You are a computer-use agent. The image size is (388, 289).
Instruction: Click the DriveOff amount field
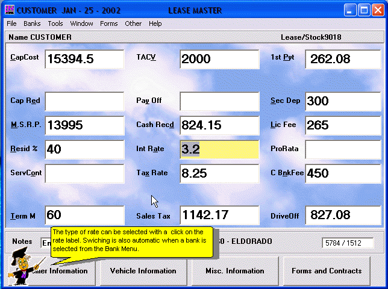pyautogui.click(x=343, y=215)
